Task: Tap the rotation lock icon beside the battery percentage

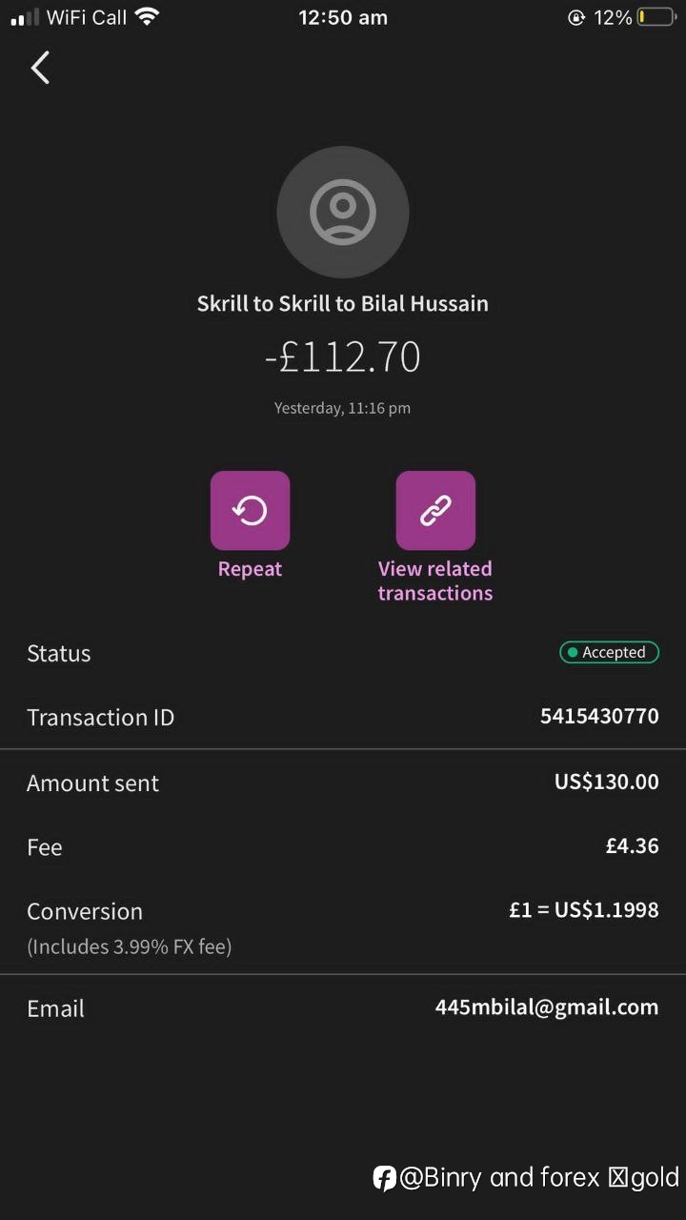Action: [575, 17]
